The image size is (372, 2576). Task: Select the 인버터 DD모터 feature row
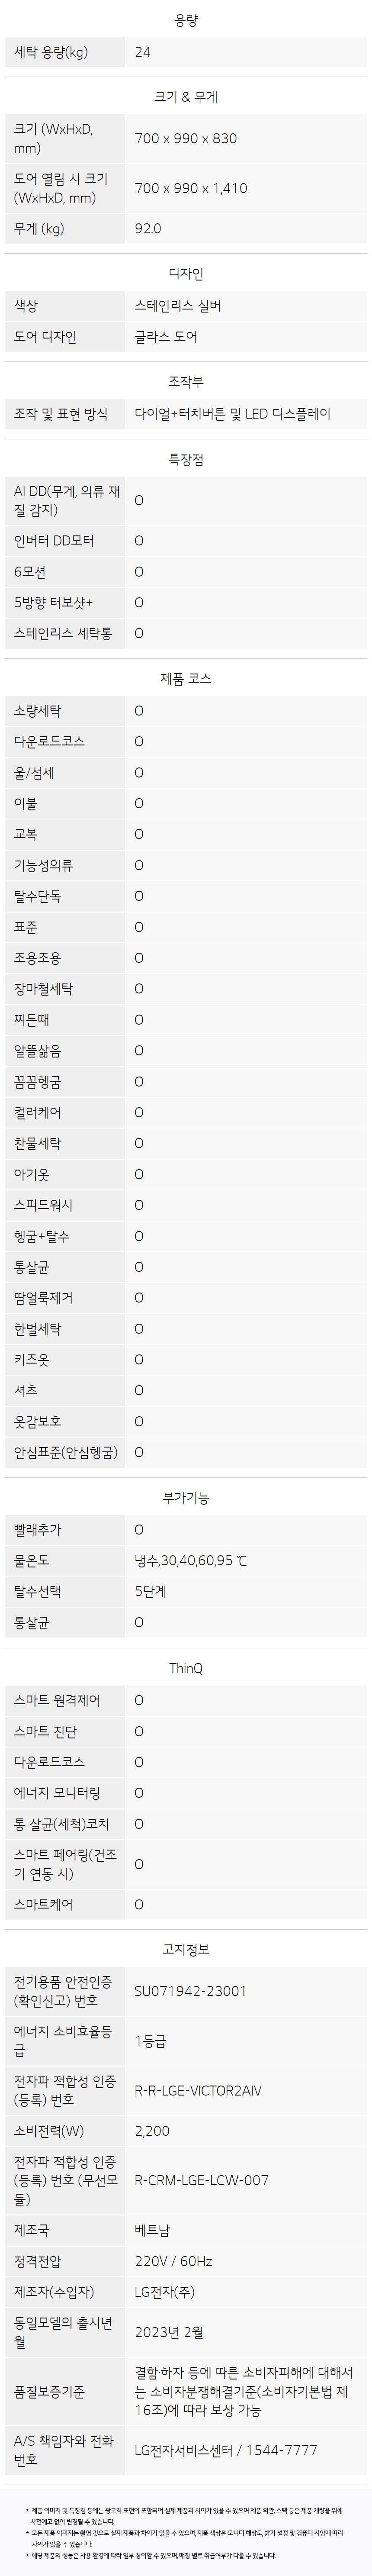(x=186, y=541)
